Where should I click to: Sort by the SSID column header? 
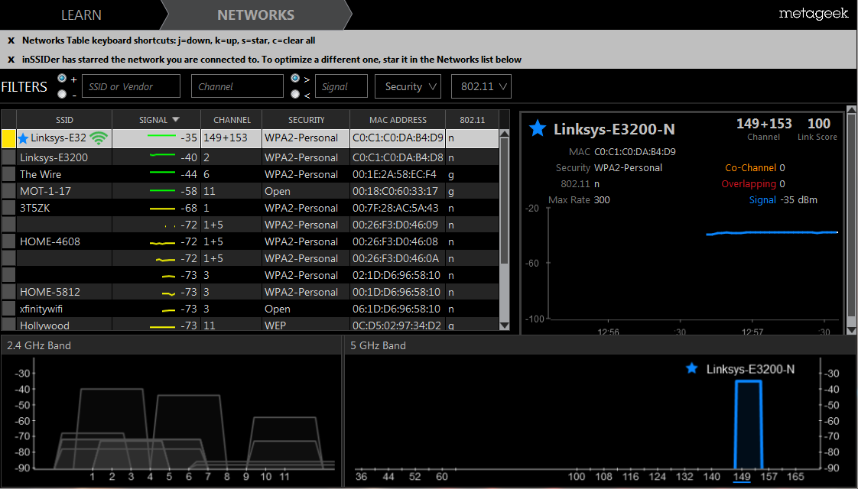point(64,120)
